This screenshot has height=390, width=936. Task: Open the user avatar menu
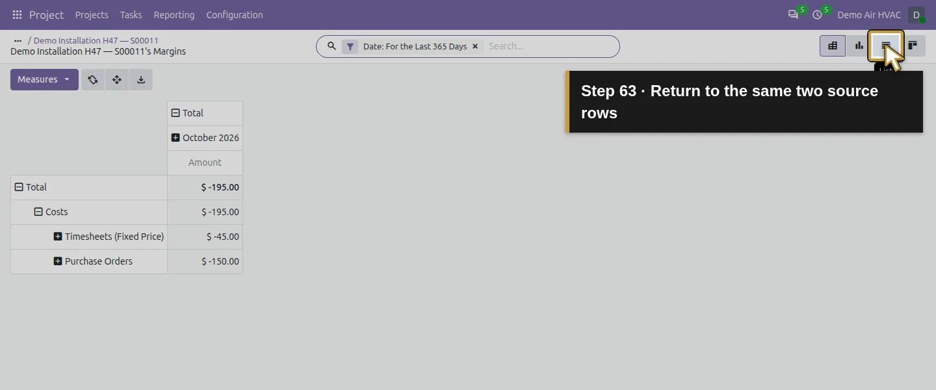tap(916, 15)
